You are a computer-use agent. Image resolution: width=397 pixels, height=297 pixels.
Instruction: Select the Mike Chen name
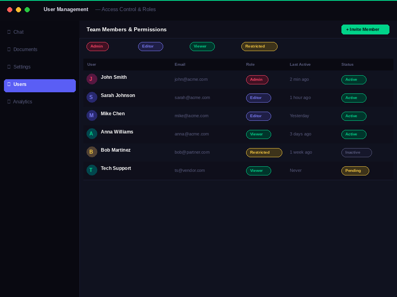point(113,114)
